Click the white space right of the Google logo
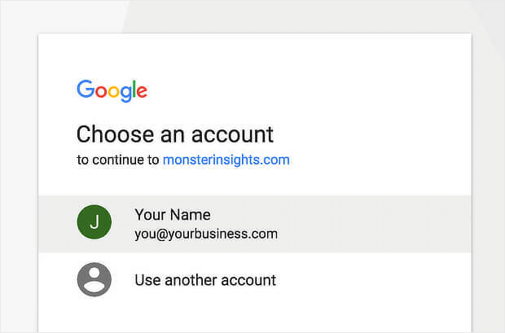This screenshot has width=505, height=333. click(x=310, y=90)
